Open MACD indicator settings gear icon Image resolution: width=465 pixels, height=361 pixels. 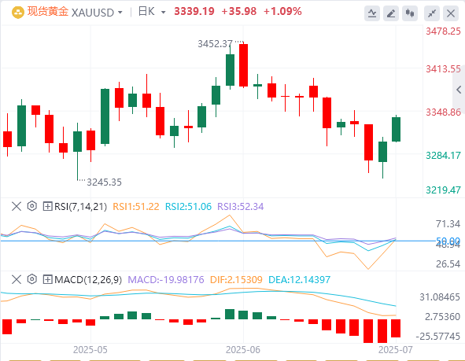32,279
